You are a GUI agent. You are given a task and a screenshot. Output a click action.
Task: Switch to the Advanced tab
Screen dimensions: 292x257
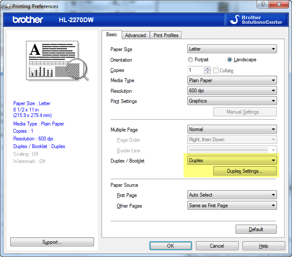(x=135, y=35)
